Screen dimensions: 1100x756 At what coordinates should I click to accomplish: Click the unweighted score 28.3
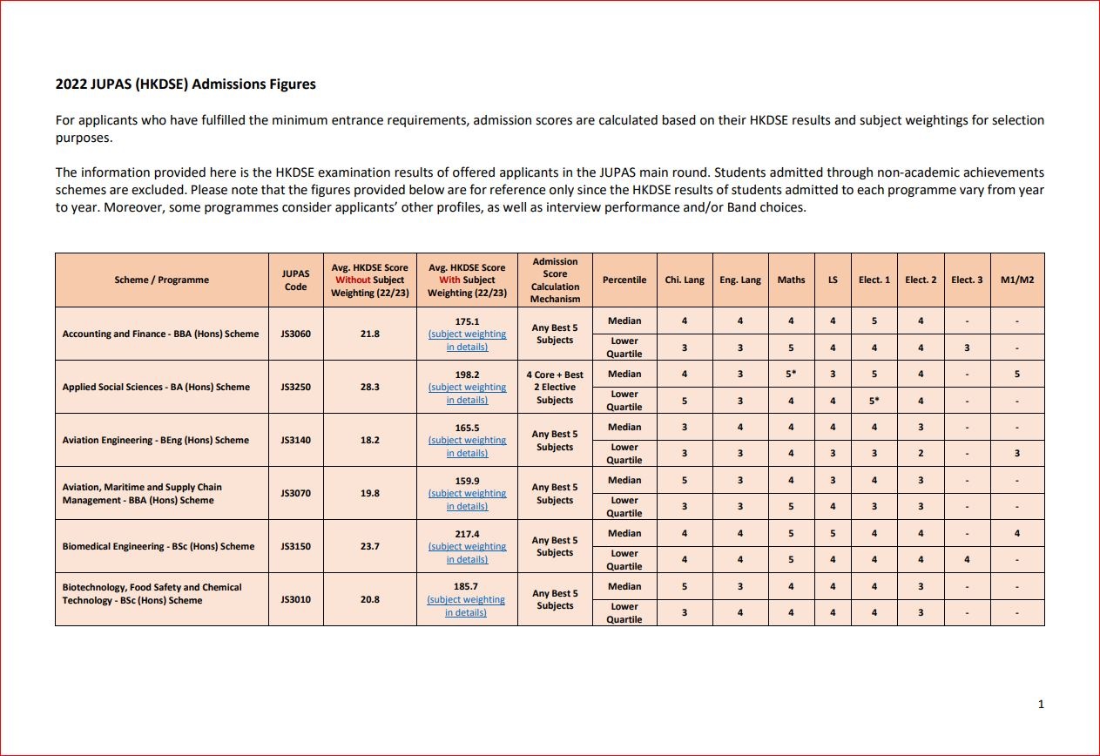(370, 387)
